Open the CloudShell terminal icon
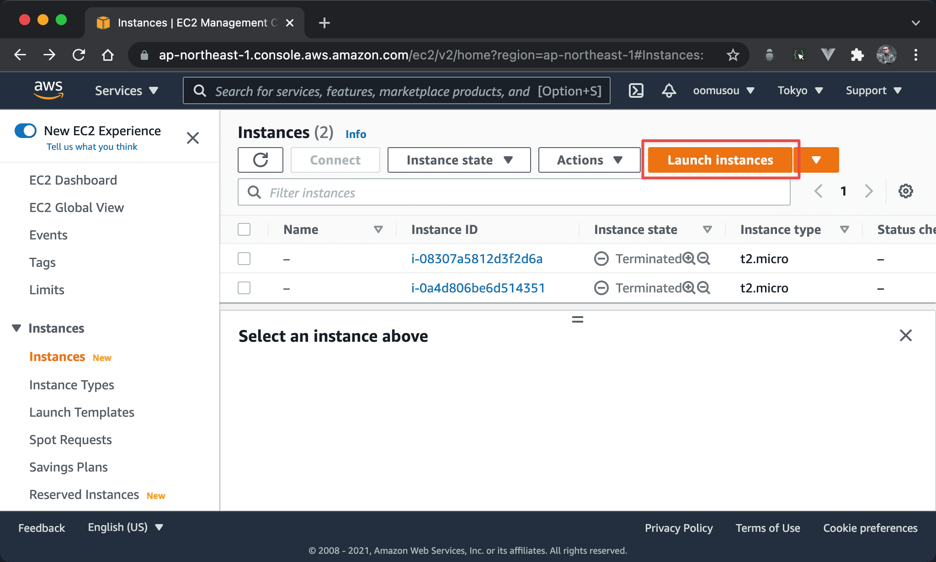 click(x=636, y=90)
